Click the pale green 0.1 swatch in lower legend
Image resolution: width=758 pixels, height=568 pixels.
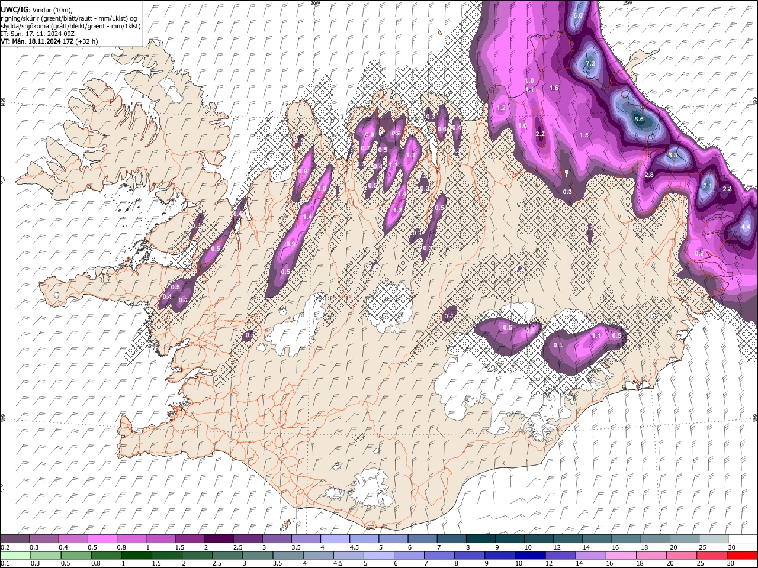(x=15, y=555)
